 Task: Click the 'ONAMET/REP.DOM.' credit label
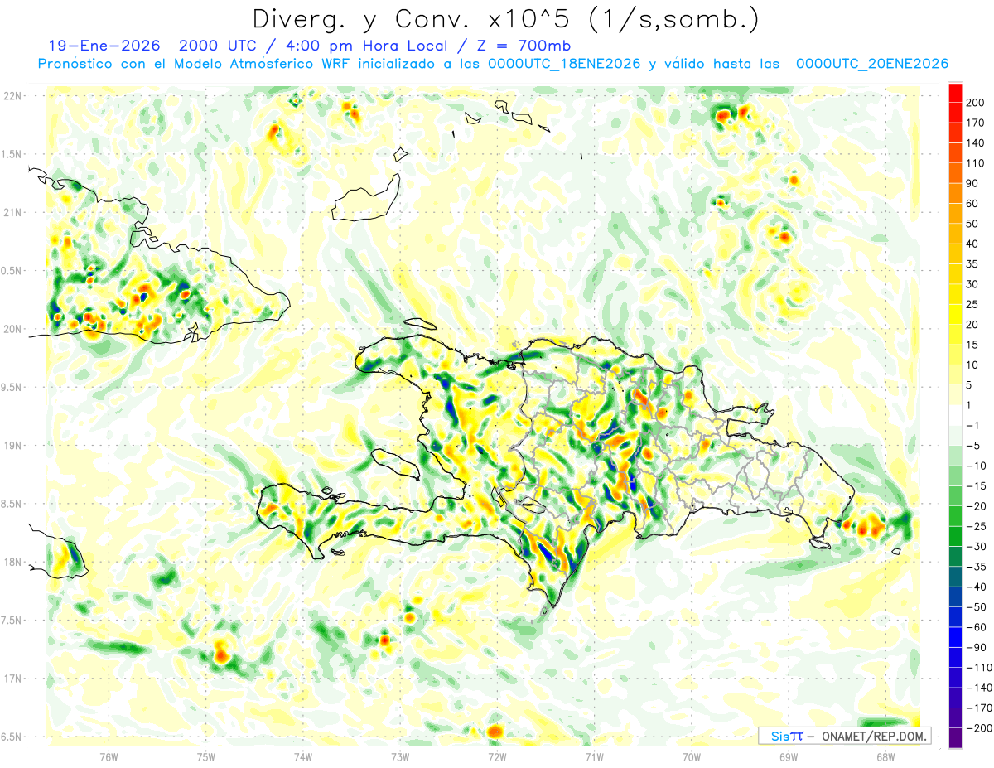coord(872,736)
